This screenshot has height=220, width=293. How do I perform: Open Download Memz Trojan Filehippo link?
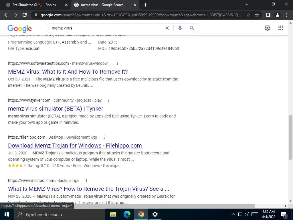click(75, 146)
